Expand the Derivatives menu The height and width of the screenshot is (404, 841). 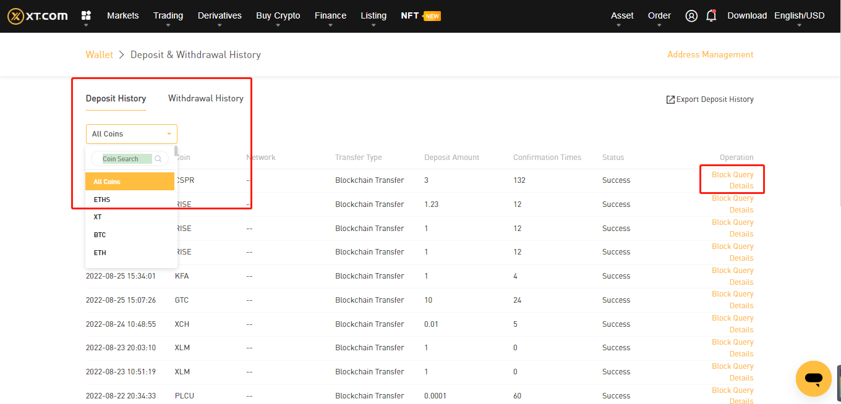220,16
